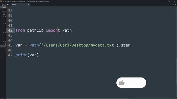Click line number 41 in the gutter
Viewport: 177px width, 99px height.
point(10,26)
